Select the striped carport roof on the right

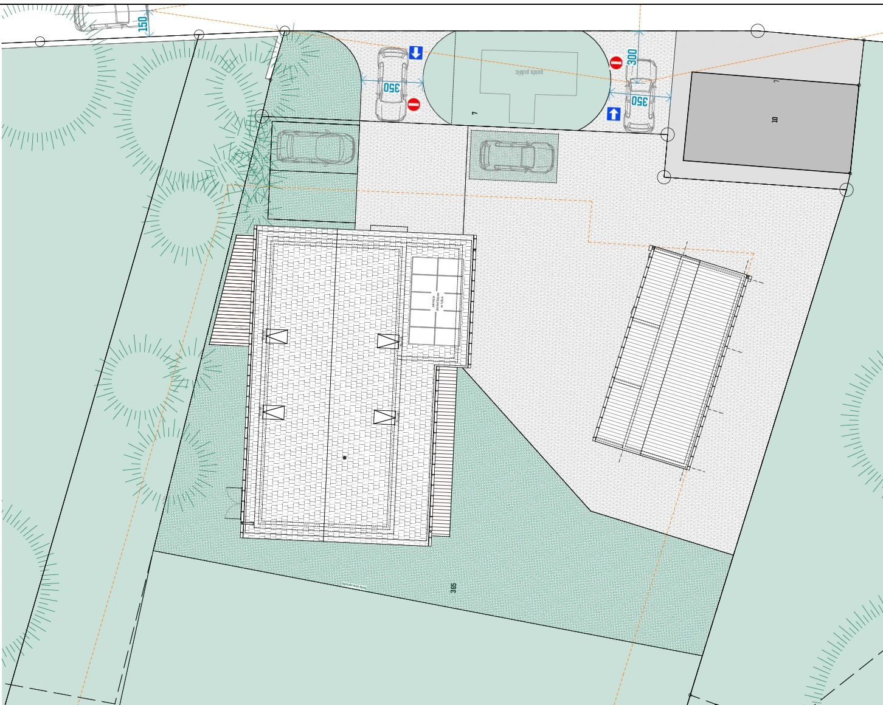[x=672, y=357]
